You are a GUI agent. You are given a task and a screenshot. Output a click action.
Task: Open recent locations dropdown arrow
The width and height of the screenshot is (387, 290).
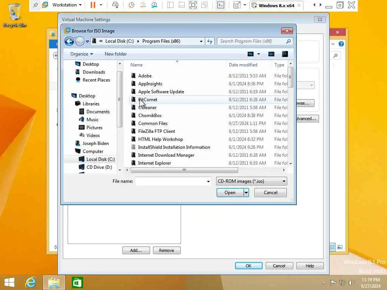87,42
